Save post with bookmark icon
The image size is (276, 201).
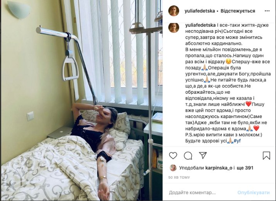(266, 155)
